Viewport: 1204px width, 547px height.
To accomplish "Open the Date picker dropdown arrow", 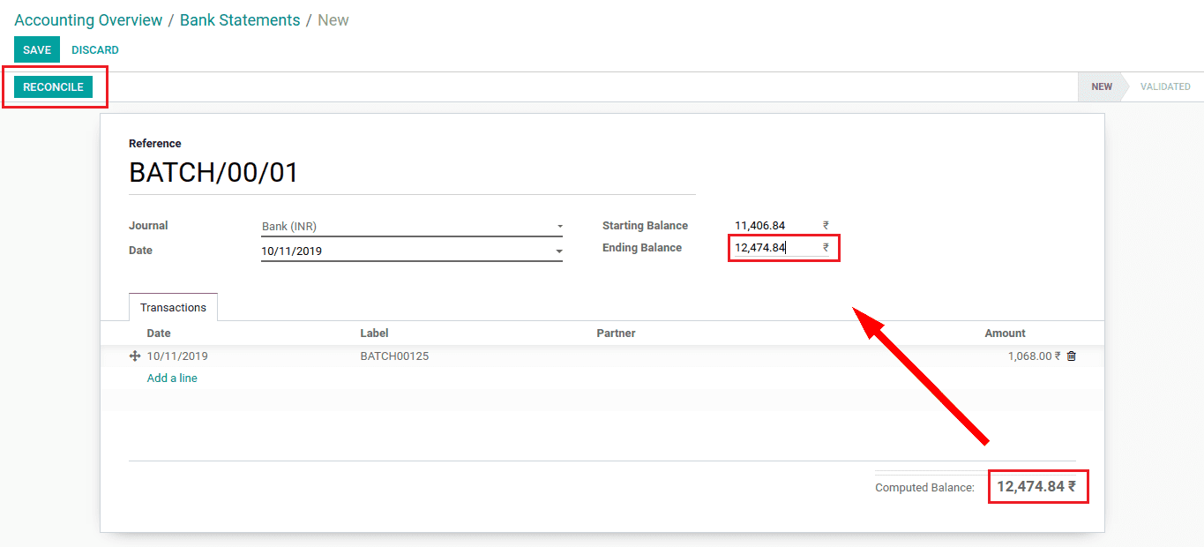I will pyautogui.click(x=559, y=251).
